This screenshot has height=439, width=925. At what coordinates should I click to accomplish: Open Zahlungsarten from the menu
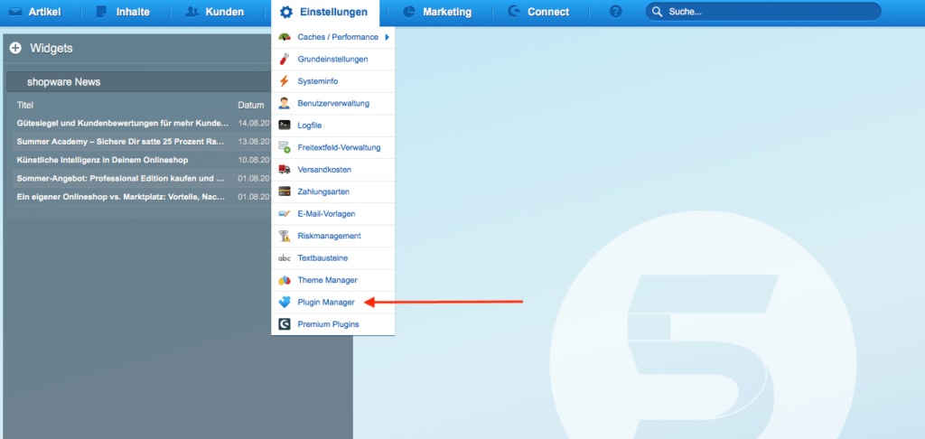point(332,191)
